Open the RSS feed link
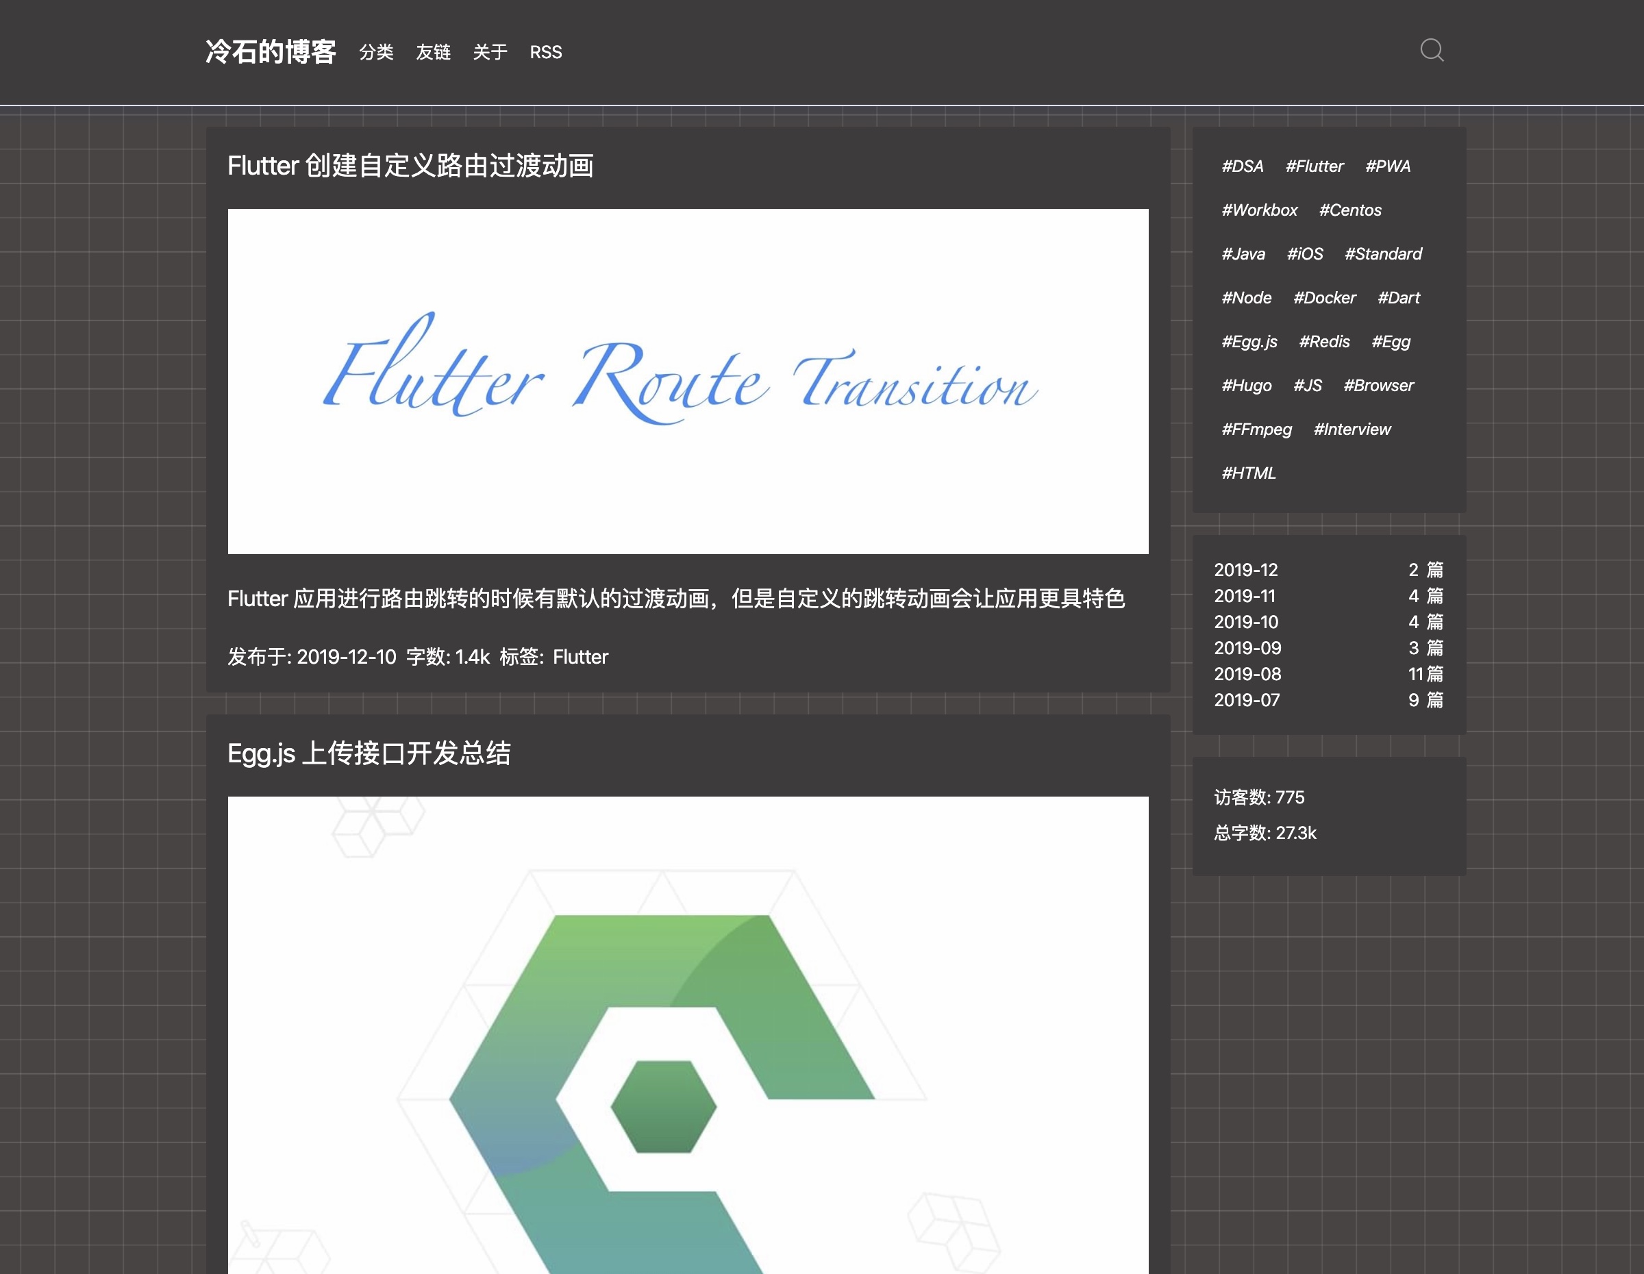1644x1274 pixels. pos(546,53)
